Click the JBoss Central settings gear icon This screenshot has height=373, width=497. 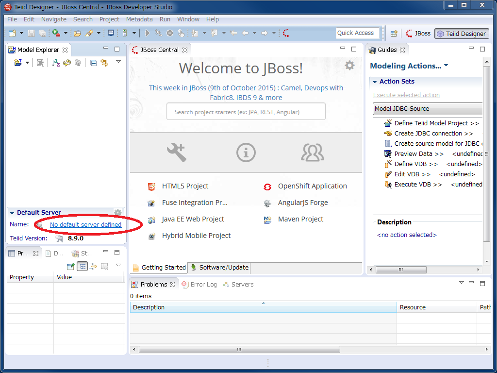(x=349, y=66)
